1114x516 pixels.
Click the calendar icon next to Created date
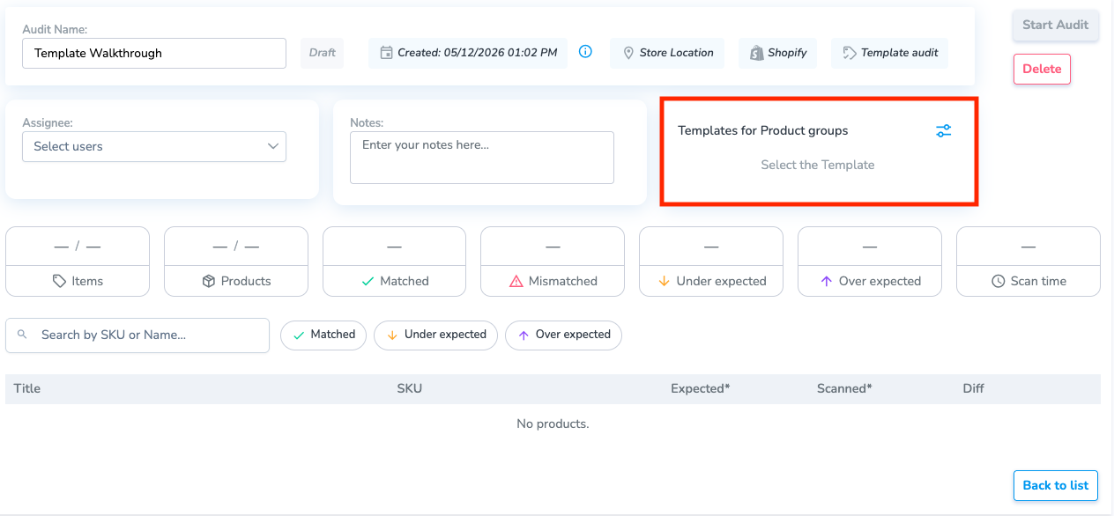click(x=386, y=53)
